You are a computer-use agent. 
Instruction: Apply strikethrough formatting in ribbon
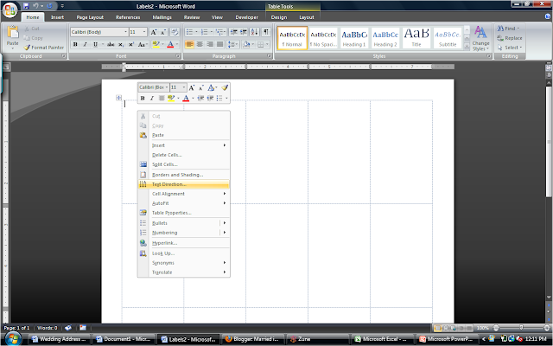(111, 44)
